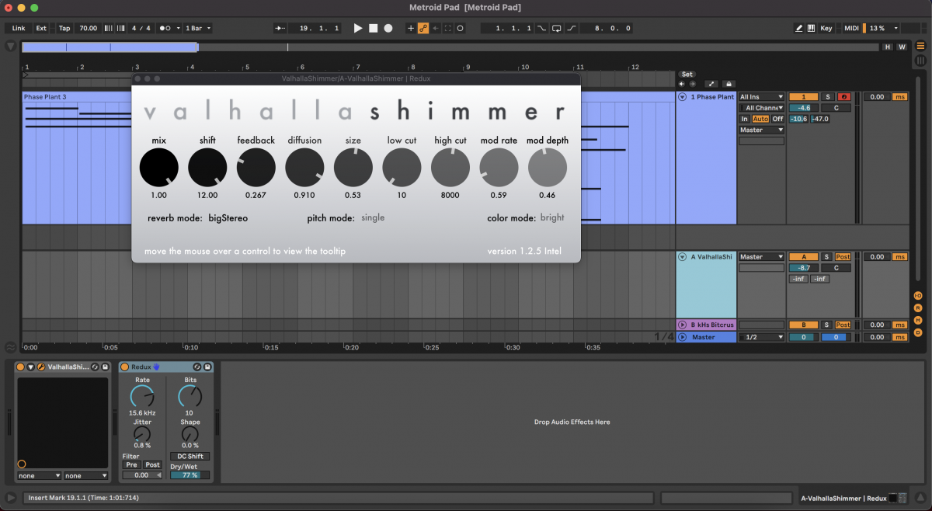
Task: Show the Returns section (R button)
Action: (x=918, y=308)
